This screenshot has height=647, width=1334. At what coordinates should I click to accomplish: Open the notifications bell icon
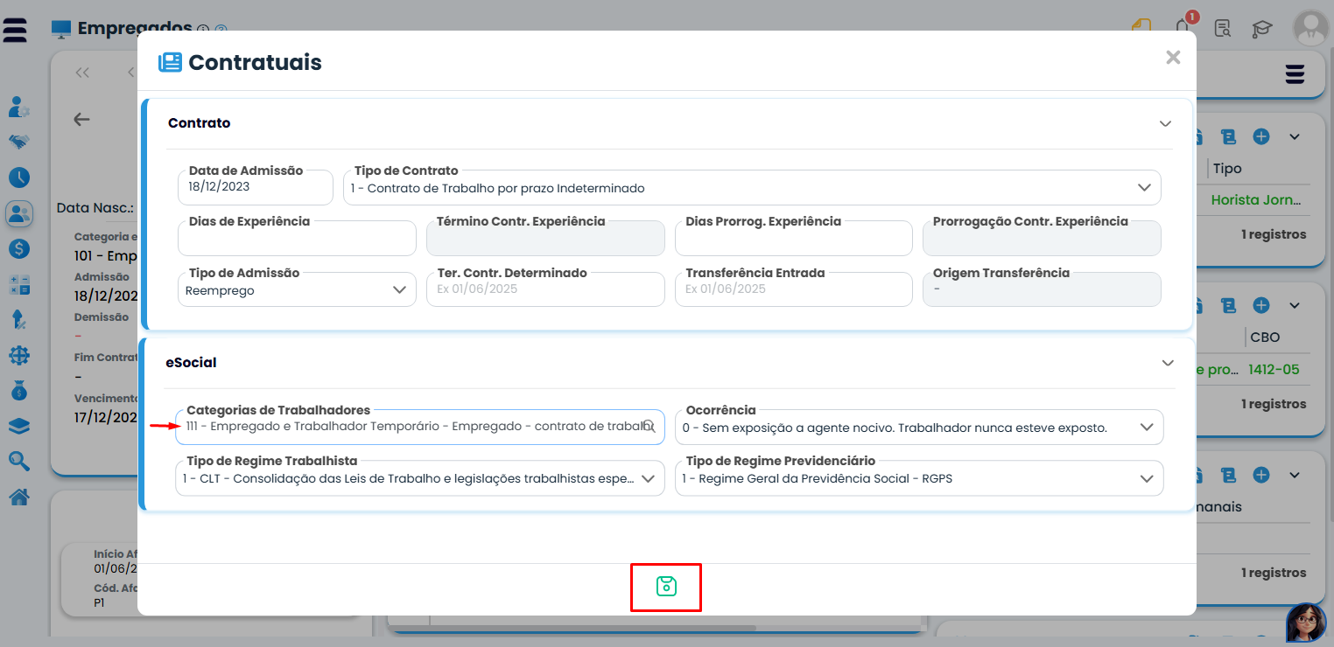[1183, 27]
